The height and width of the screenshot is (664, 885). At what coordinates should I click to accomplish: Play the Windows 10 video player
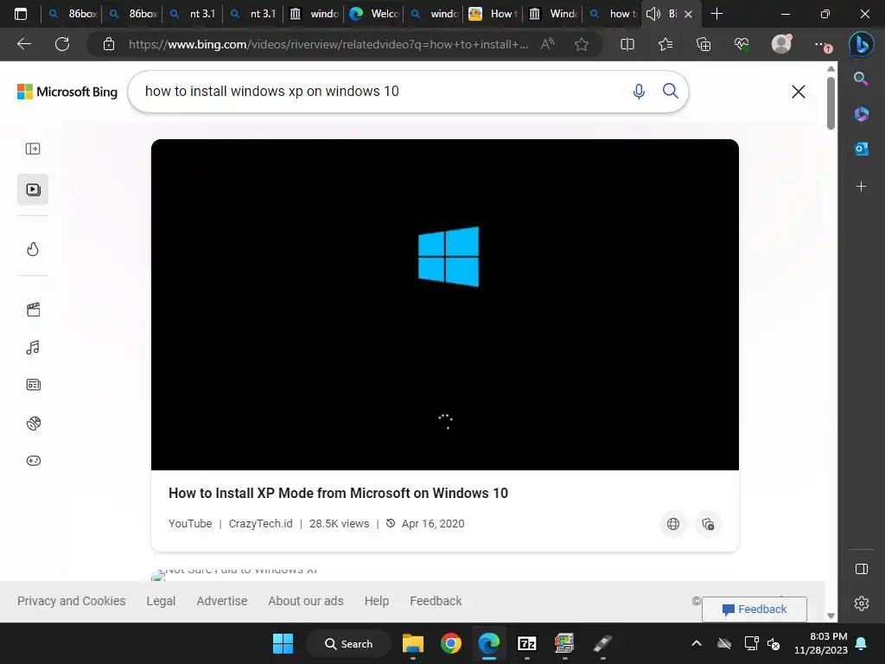pyautogui.click(x=445, y=305)
